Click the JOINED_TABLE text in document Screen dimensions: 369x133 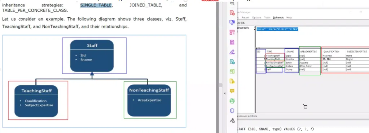click(146, 5)
